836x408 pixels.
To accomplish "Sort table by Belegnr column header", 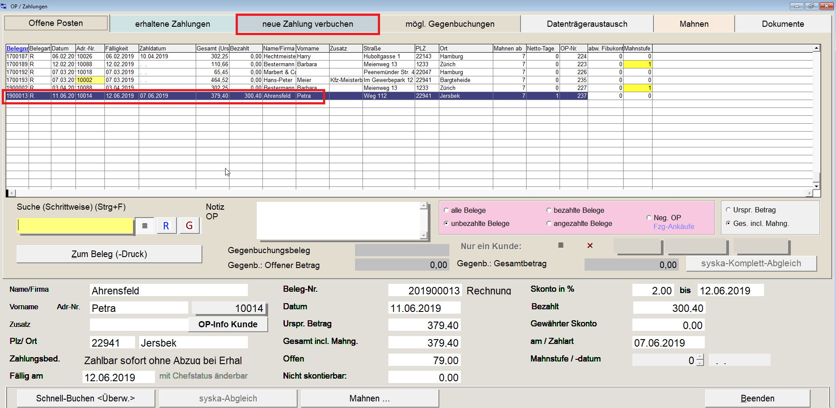I will pyautogui.click(x=17, y=48).
